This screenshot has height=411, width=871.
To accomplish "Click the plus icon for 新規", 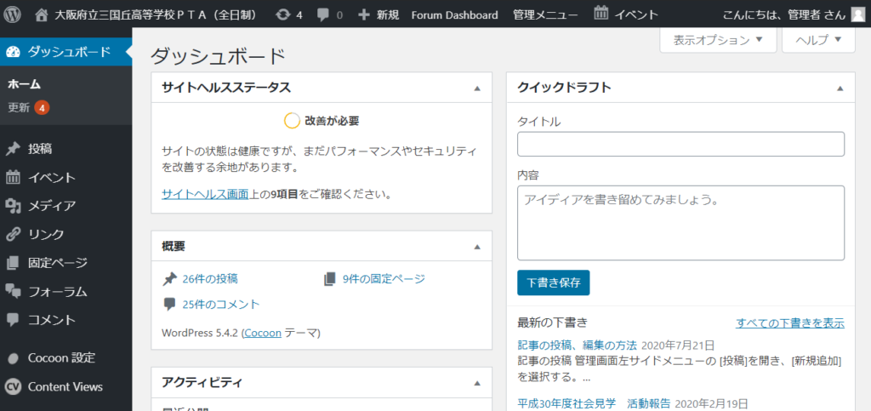I will click(364, 14).
